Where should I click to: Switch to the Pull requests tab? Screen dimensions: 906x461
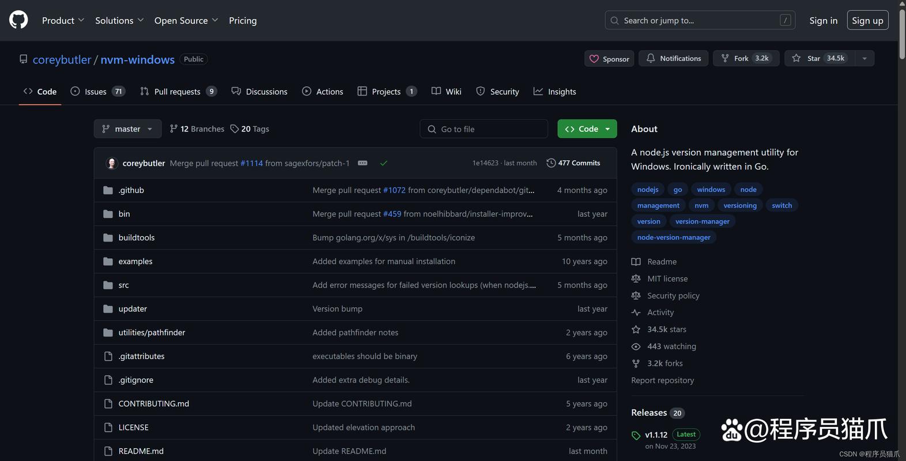click(x=178, y=92)
